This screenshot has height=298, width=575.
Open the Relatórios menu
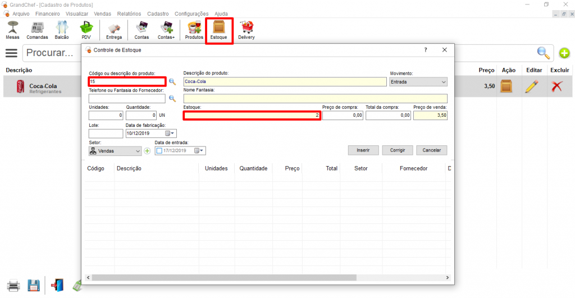(x=129, y=13)
